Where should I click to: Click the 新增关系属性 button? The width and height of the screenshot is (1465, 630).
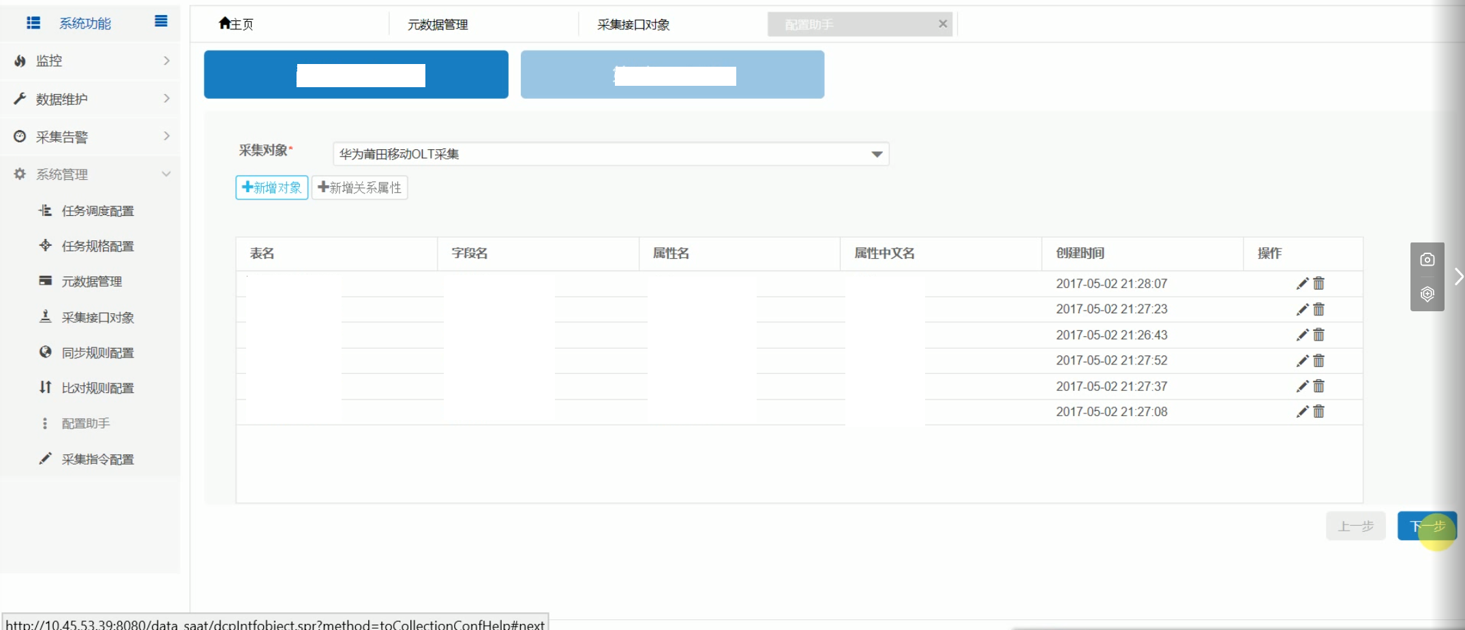(x=360, y=187)
